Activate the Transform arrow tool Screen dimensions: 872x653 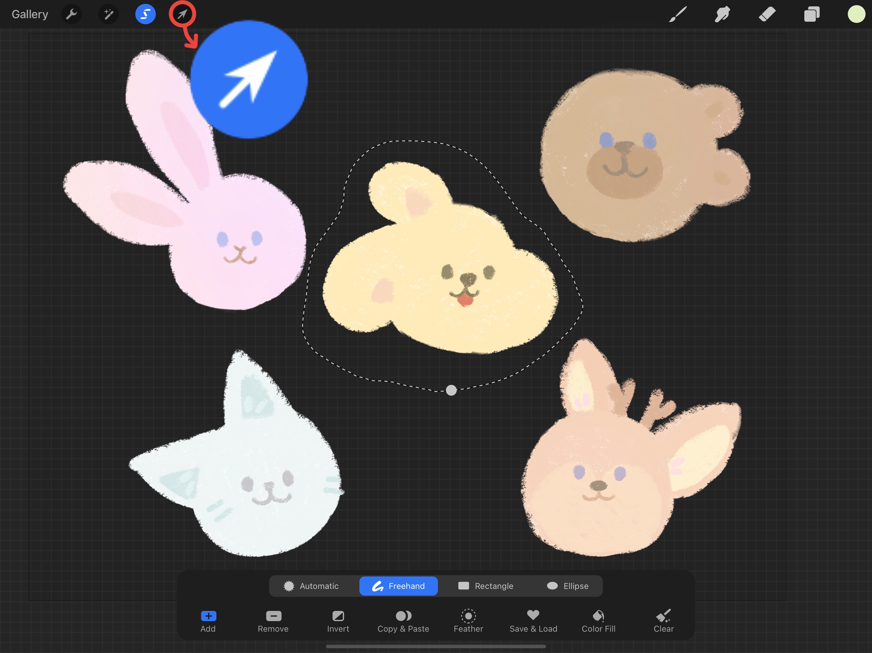tap(182, 15)
